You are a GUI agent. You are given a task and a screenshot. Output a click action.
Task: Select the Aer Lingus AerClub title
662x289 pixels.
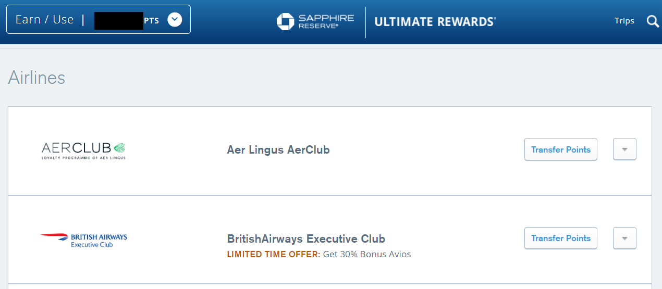pyautogui.click(x=278, y=150)
